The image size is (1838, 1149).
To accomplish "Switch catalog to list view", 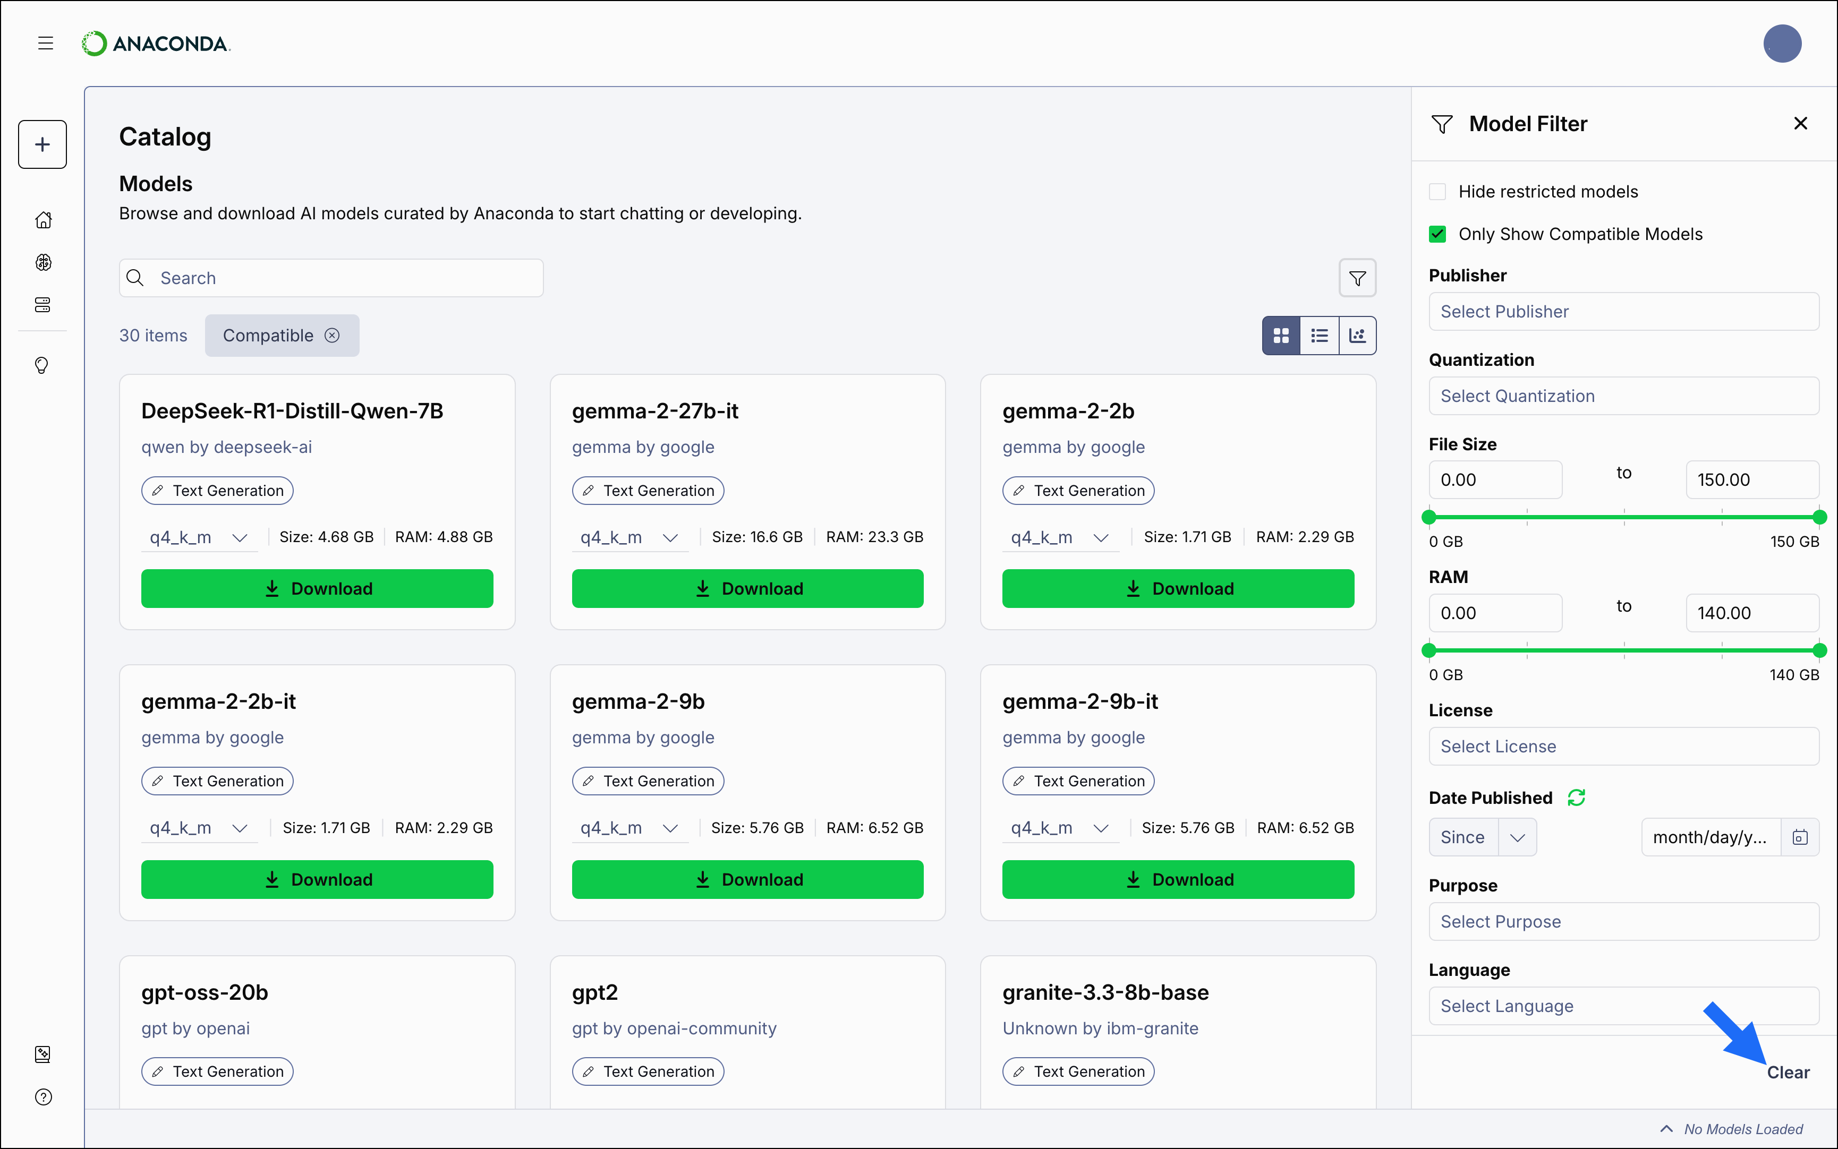I will [x=1320, y=335].
